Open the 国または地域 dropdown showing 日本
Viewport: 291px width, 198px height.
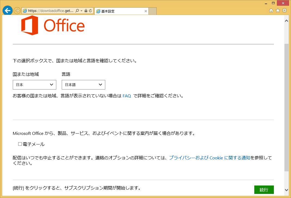[35, 85]
